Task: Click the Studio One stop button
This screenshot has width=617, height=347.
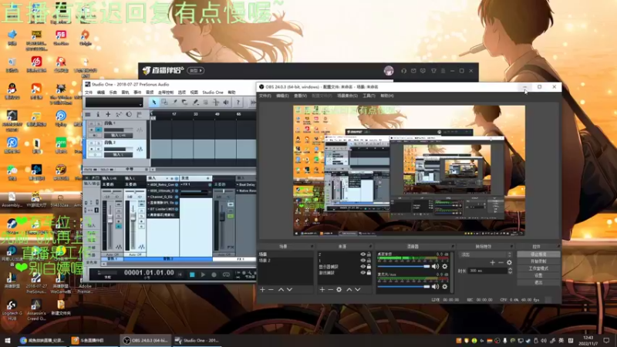Action: click(192, 275)
